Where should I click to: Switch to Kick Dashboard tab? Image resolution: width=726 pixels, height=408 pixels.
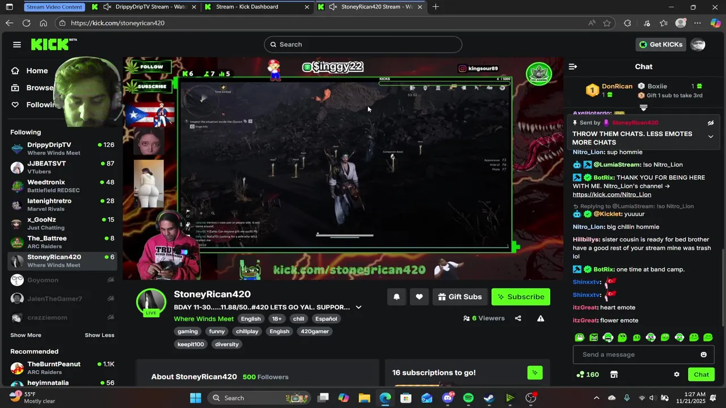point(257,7)
